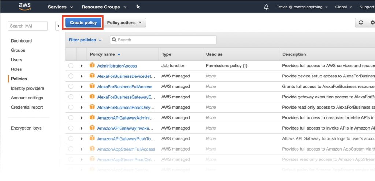Select the AlexaForBusinessFullAccess radio button
375x181 pixels.
coord(71,87)
